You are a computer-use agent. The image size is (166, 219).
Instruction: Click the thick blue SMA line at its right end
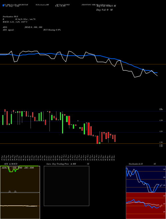[156, 73]
